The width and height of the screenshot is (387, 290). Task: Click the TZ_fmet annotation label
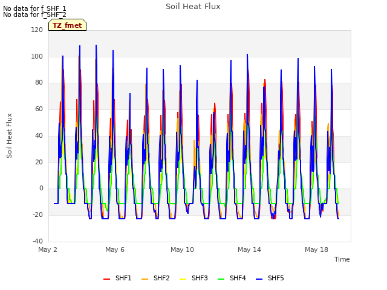(67, 25)
